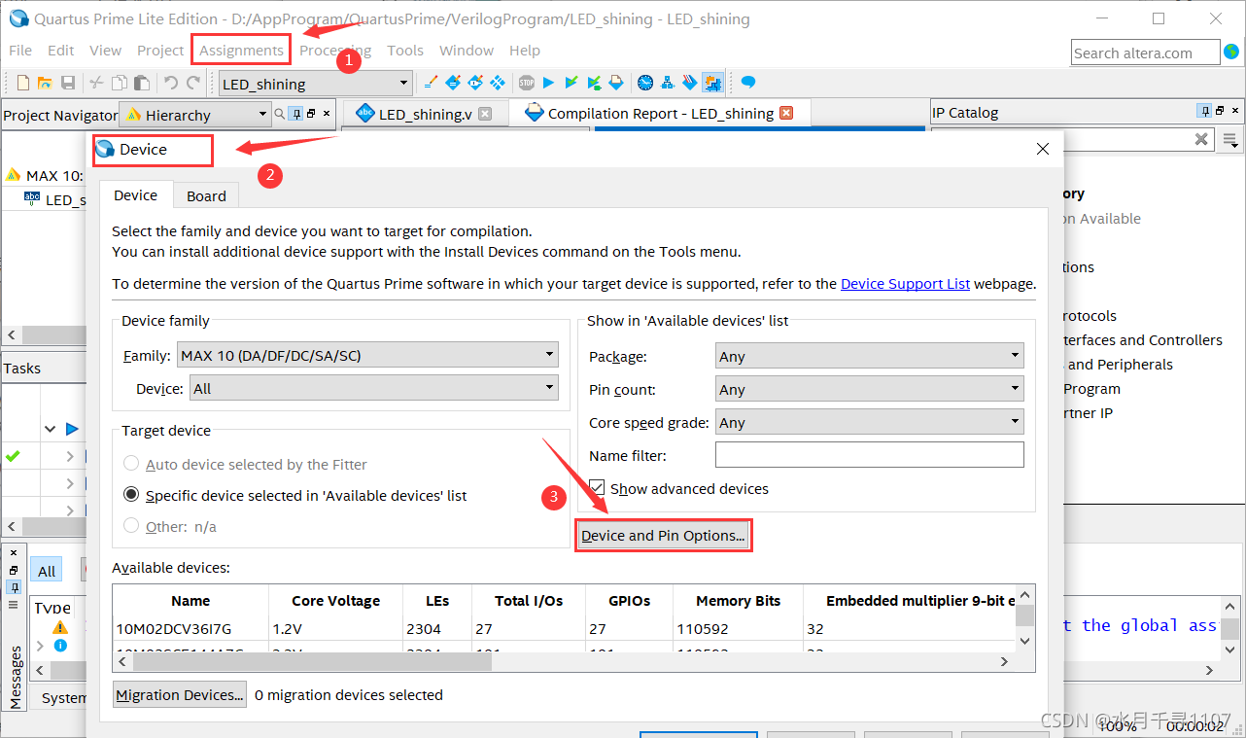Collapse the Tasks row down-chevron
1246x738 pixels.
point(50,429)
